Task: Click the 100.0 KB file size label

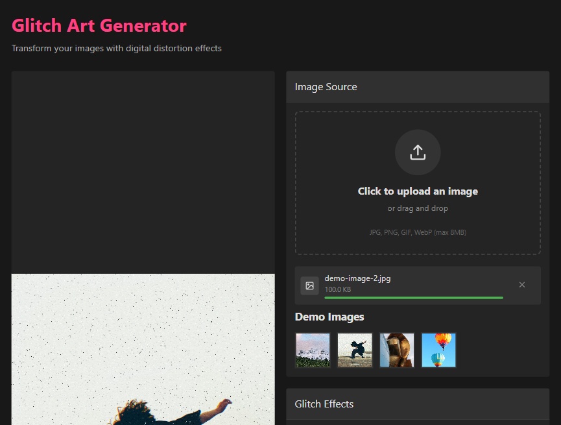Action: [x=337, y=289]
